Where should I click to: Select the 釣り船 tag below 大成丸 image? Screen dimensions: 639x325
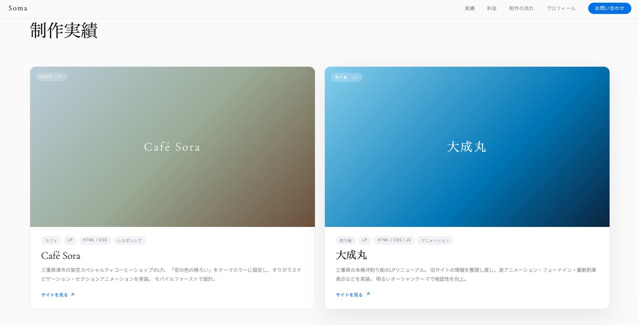tap(346, 241)
